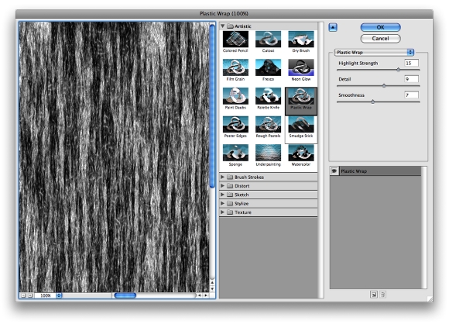This screenshot has width=449, height=324.
Task: Collapse the Artistic folder
Action: [x=222, y=26]
